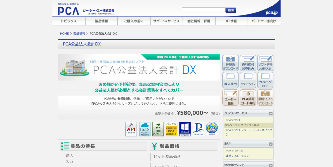Open the ソフトデモお申込み icon button
Image resolution: width=333 pixels, height=167 pixels.
coord(265,63)
